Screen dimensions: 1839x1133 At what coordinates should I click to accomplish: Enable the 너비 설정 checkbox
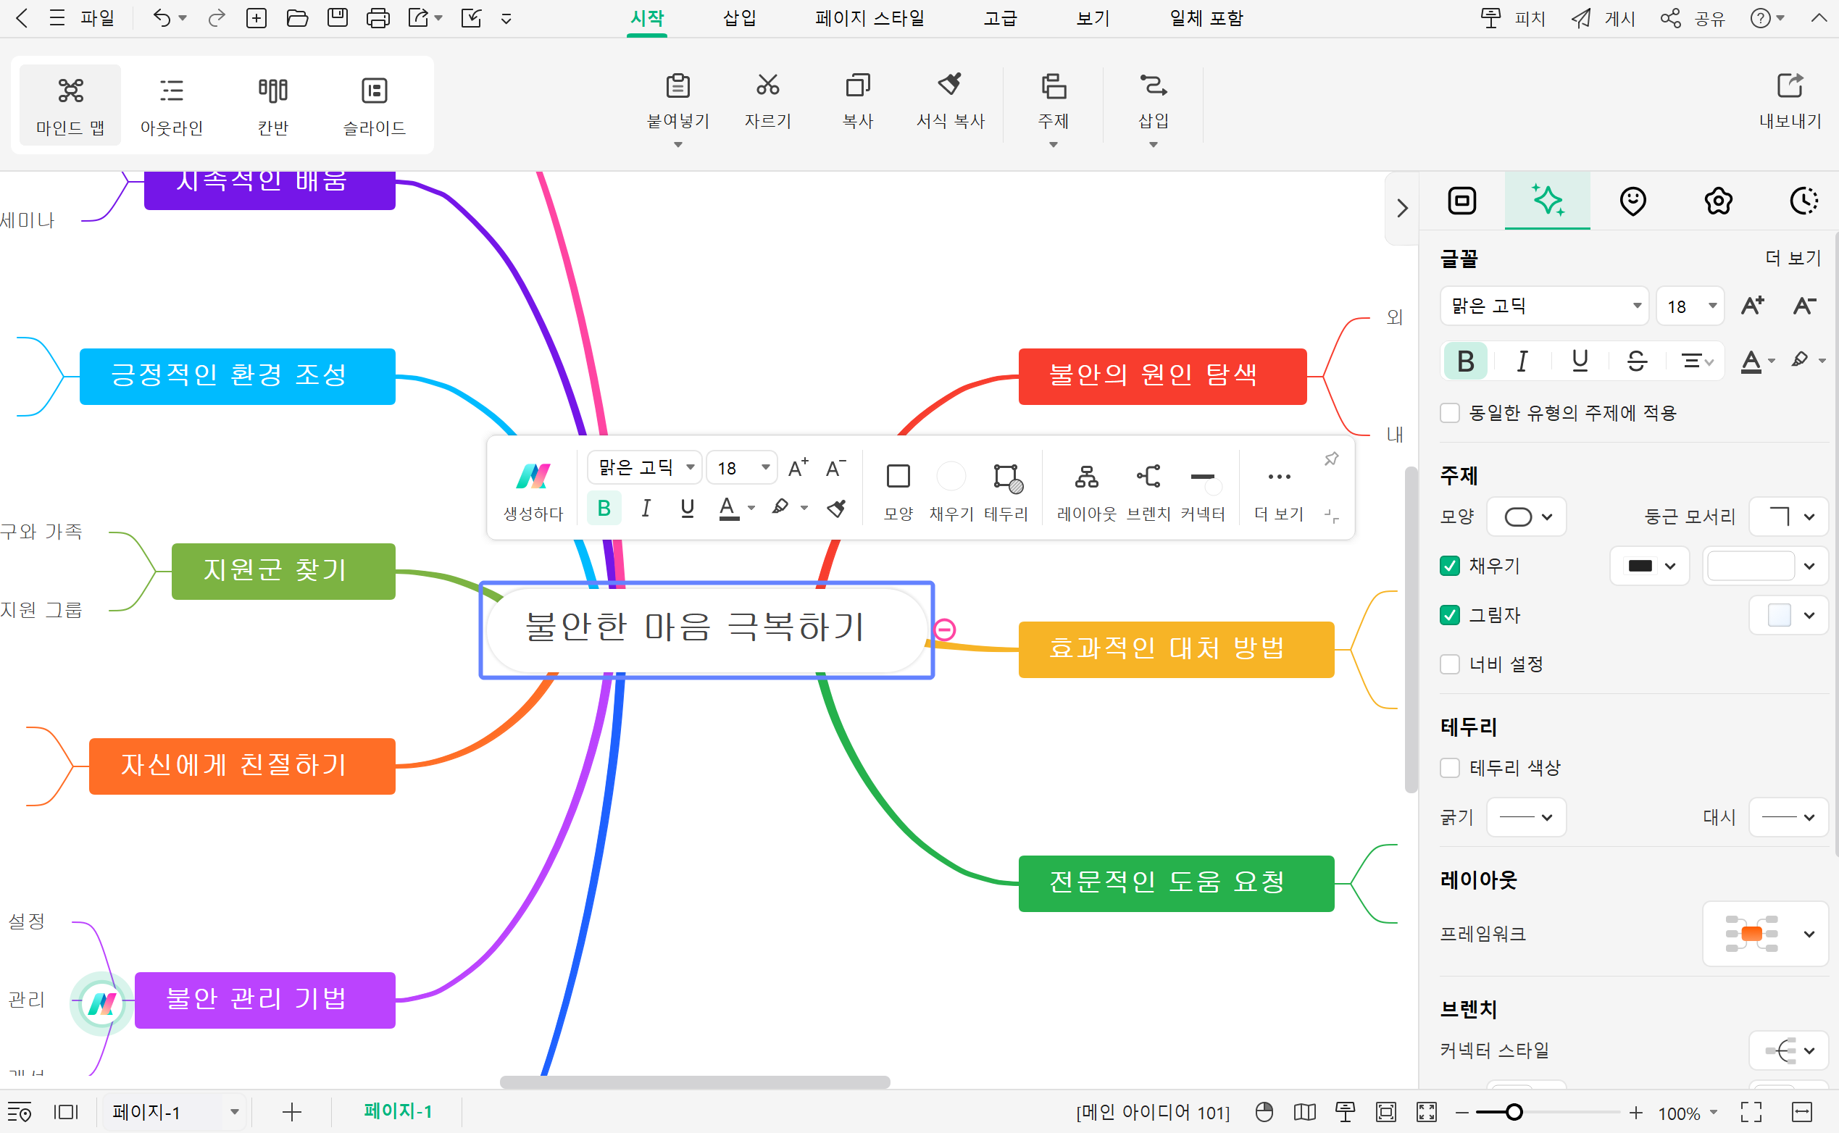[x=1450, y=665]
